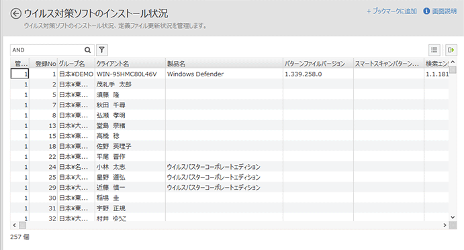Image resolution: width=464 pixels, height=250 pixels.
Task: Sort by スマートスキャンパターン column header
Action: (389, 64)
